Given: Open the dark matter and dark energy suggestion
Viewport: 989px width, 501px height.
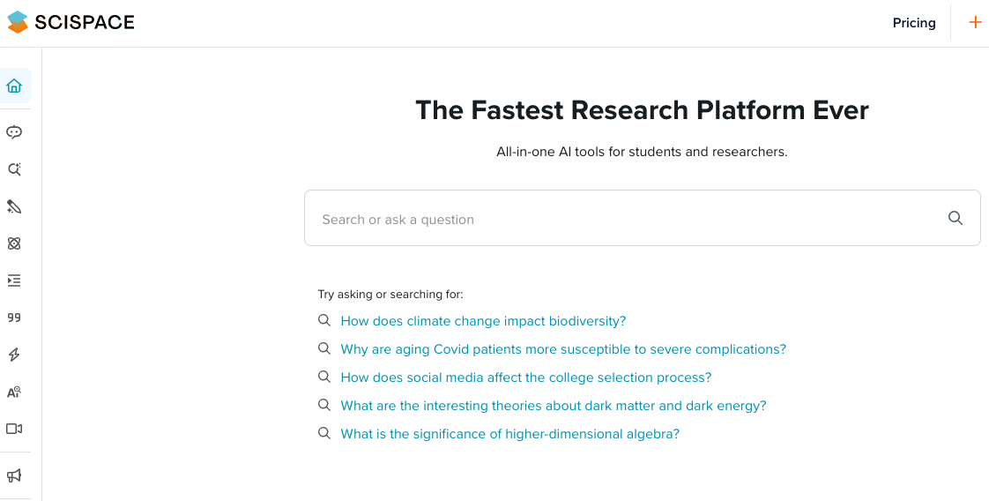Looking at the screenshot, I should tap(554, 406).
